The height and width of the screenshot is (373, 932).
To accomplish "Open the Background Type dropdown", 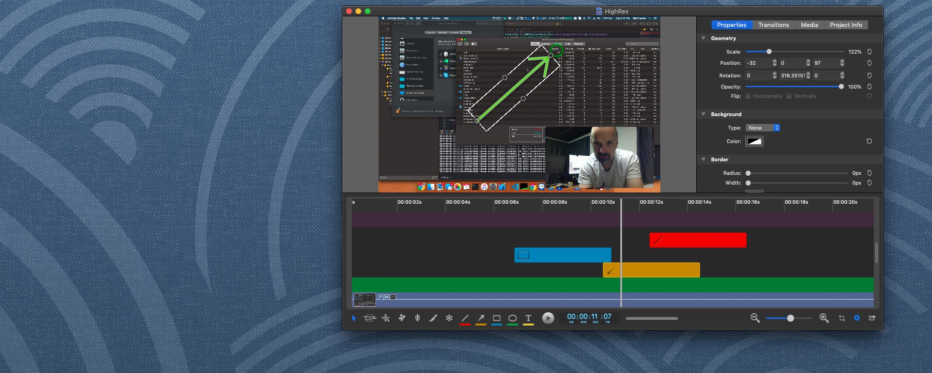I will coord(762,128).
